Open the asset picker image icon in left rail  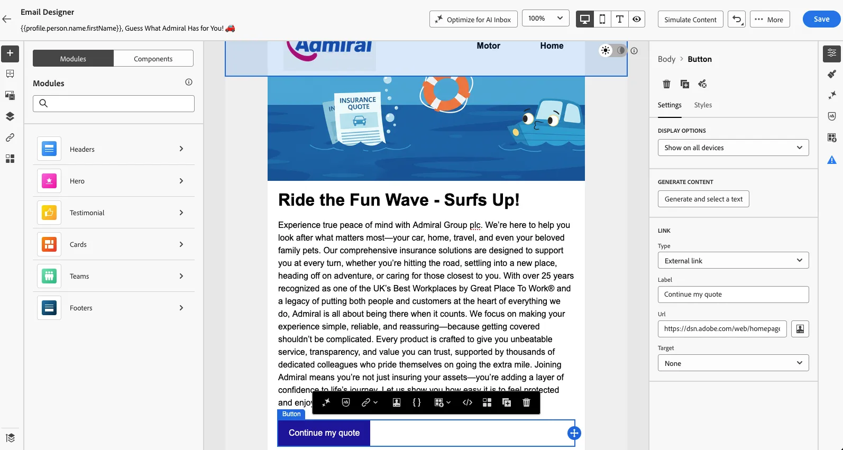(10, 95)
